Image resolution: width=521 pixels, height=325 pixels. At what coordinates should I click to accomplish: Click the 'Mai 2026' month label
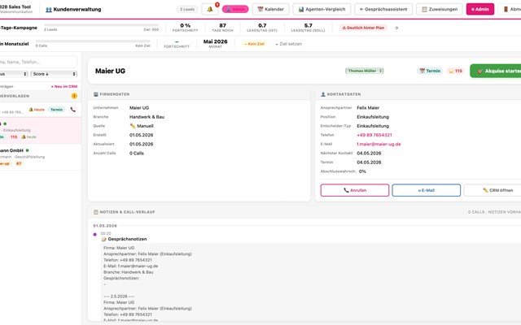(x=215, y=41)
